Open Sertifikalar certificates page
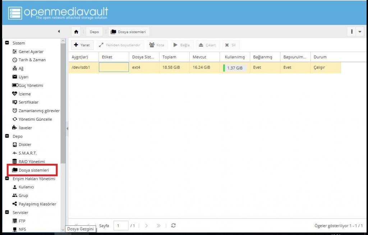Viewport: 368px width, 235px height. coord(25,102)
